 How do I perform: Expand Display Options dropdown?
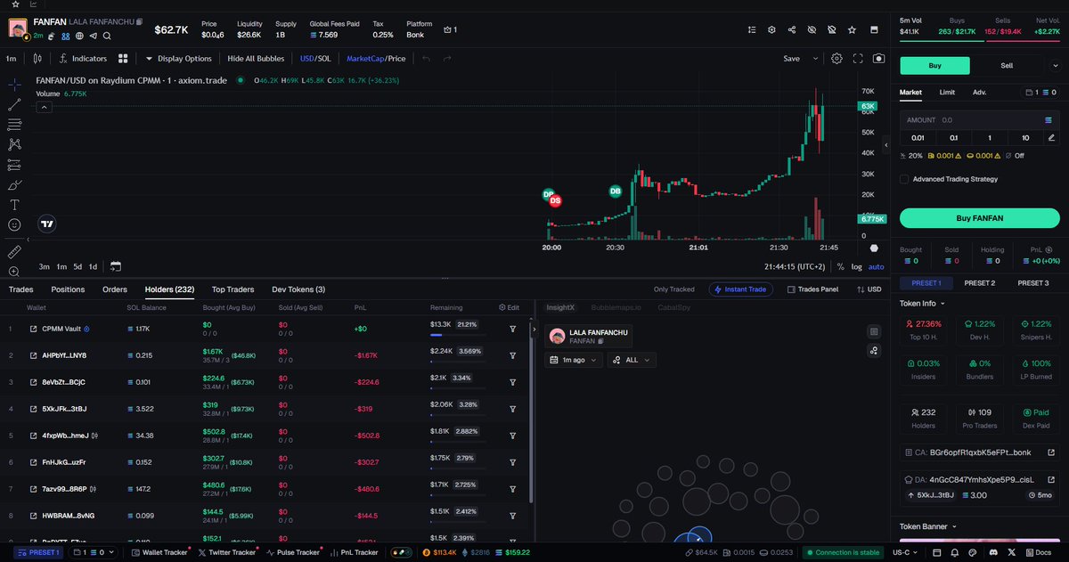[179, 59]
